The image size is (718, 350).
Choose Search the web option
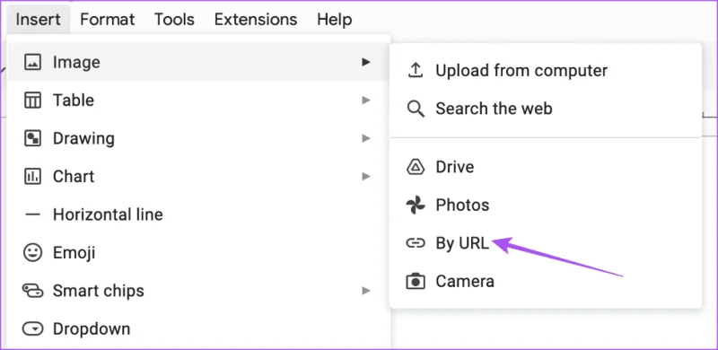pos(546,109)
